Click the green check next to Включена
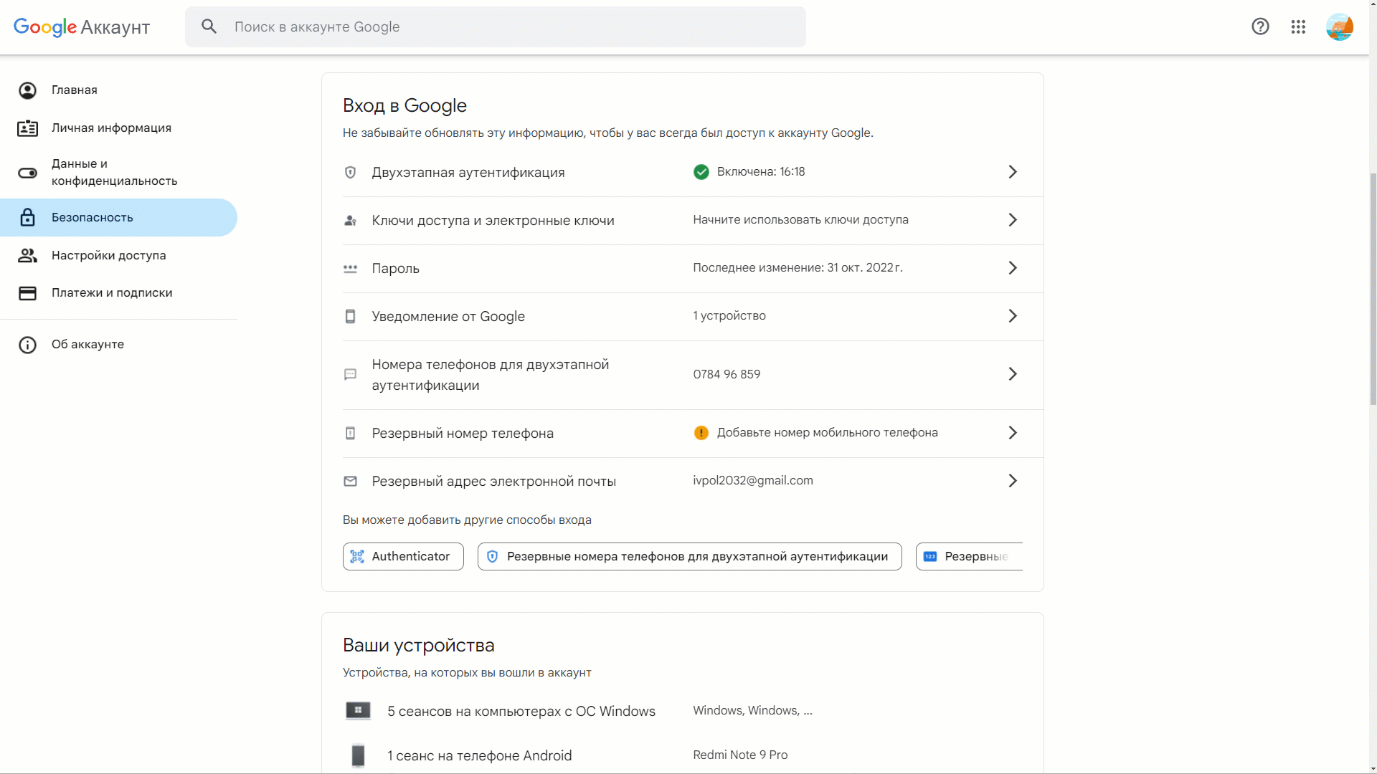Screen dimensions: 1377x774 point(701,172)
